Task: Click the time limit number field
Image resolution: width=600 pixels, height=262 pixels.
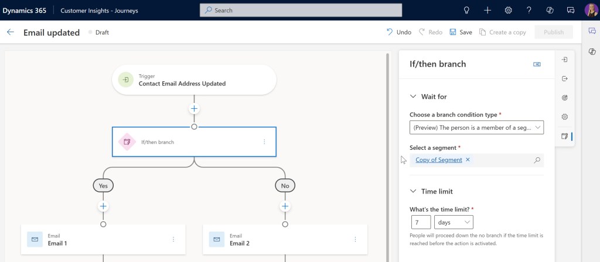Action: 421,222
